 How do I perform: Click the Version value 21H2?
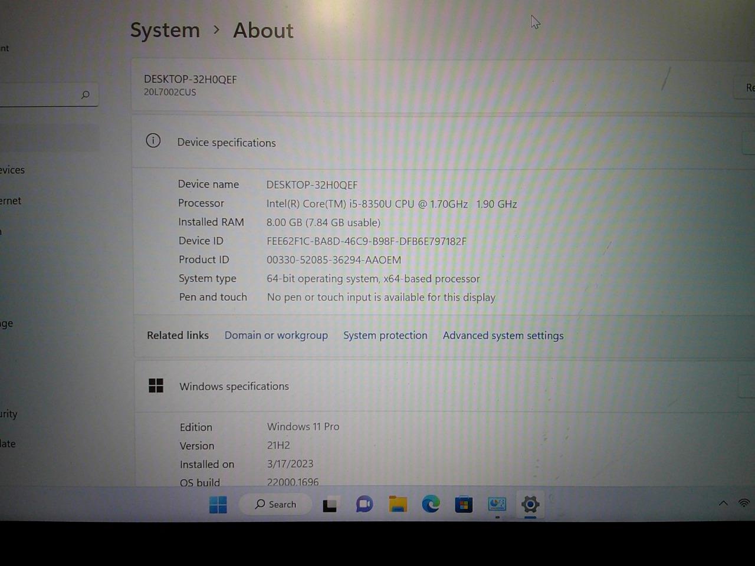[x=278, y=445]
